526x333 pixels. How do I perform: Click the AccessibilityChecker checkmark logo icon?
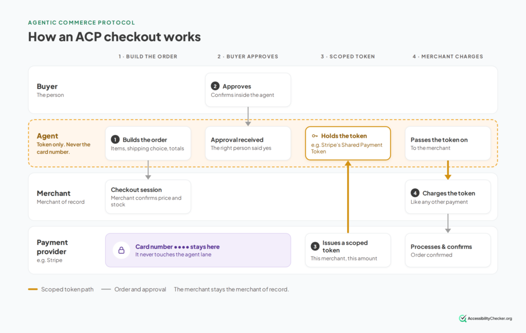pos(463,318)
